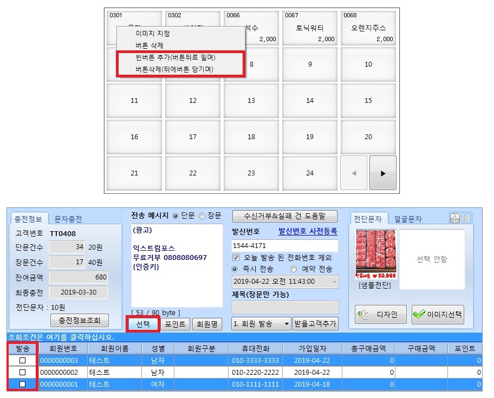Check the 발송 box for member 0000000003
Screen dimensions: 494x398
[x=22, y=361]
